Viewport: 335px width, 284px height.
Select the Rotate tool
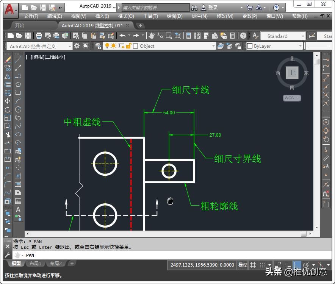click(x=8, y=109)
